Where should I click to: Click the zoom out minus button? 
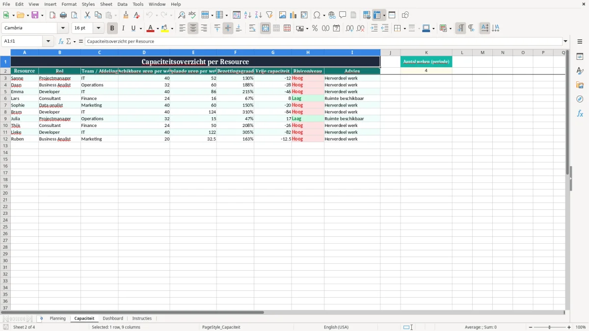[531, 327]
